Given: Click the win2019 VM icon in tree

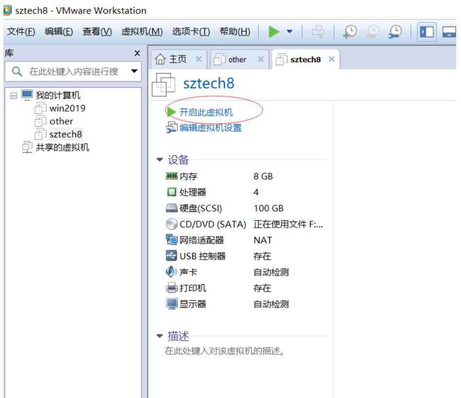Looking at the screenshot, I should tap(40, 108).
